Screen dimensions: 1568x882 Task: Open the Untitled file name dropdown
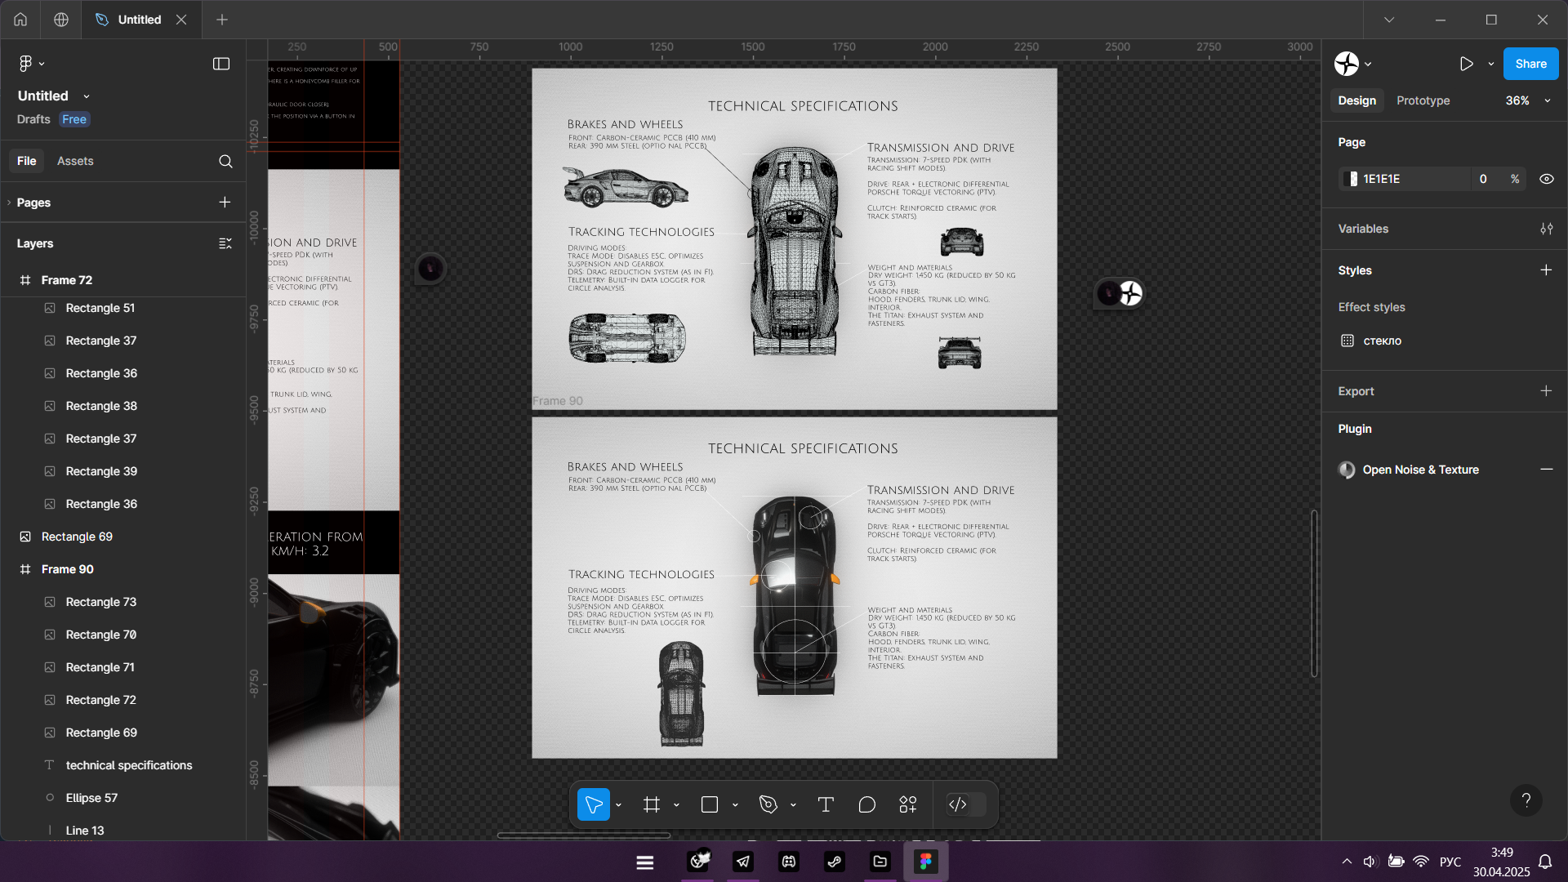click(87, 96)
